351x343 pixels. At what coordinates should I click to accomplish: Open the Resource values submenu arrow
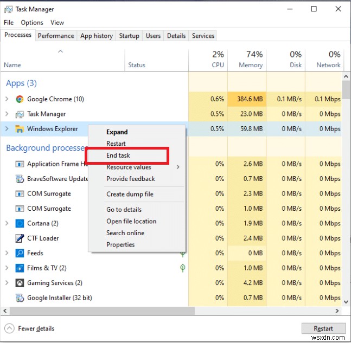point(178,167)
